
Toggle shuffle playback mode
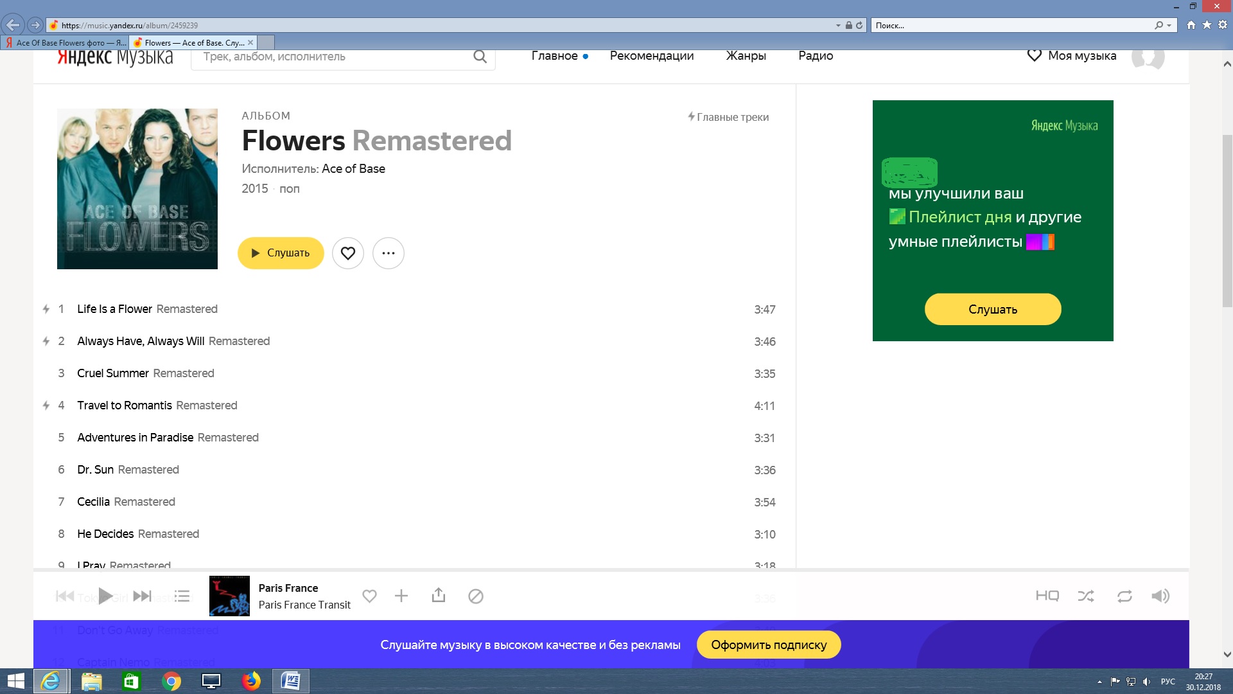click(x=1086, y=596)
